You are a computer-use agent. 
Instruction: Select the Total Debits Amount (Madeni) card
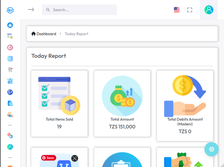click(x=185, y=106)
